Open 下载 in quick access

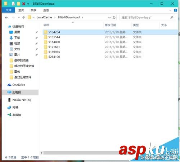[17, 38]
